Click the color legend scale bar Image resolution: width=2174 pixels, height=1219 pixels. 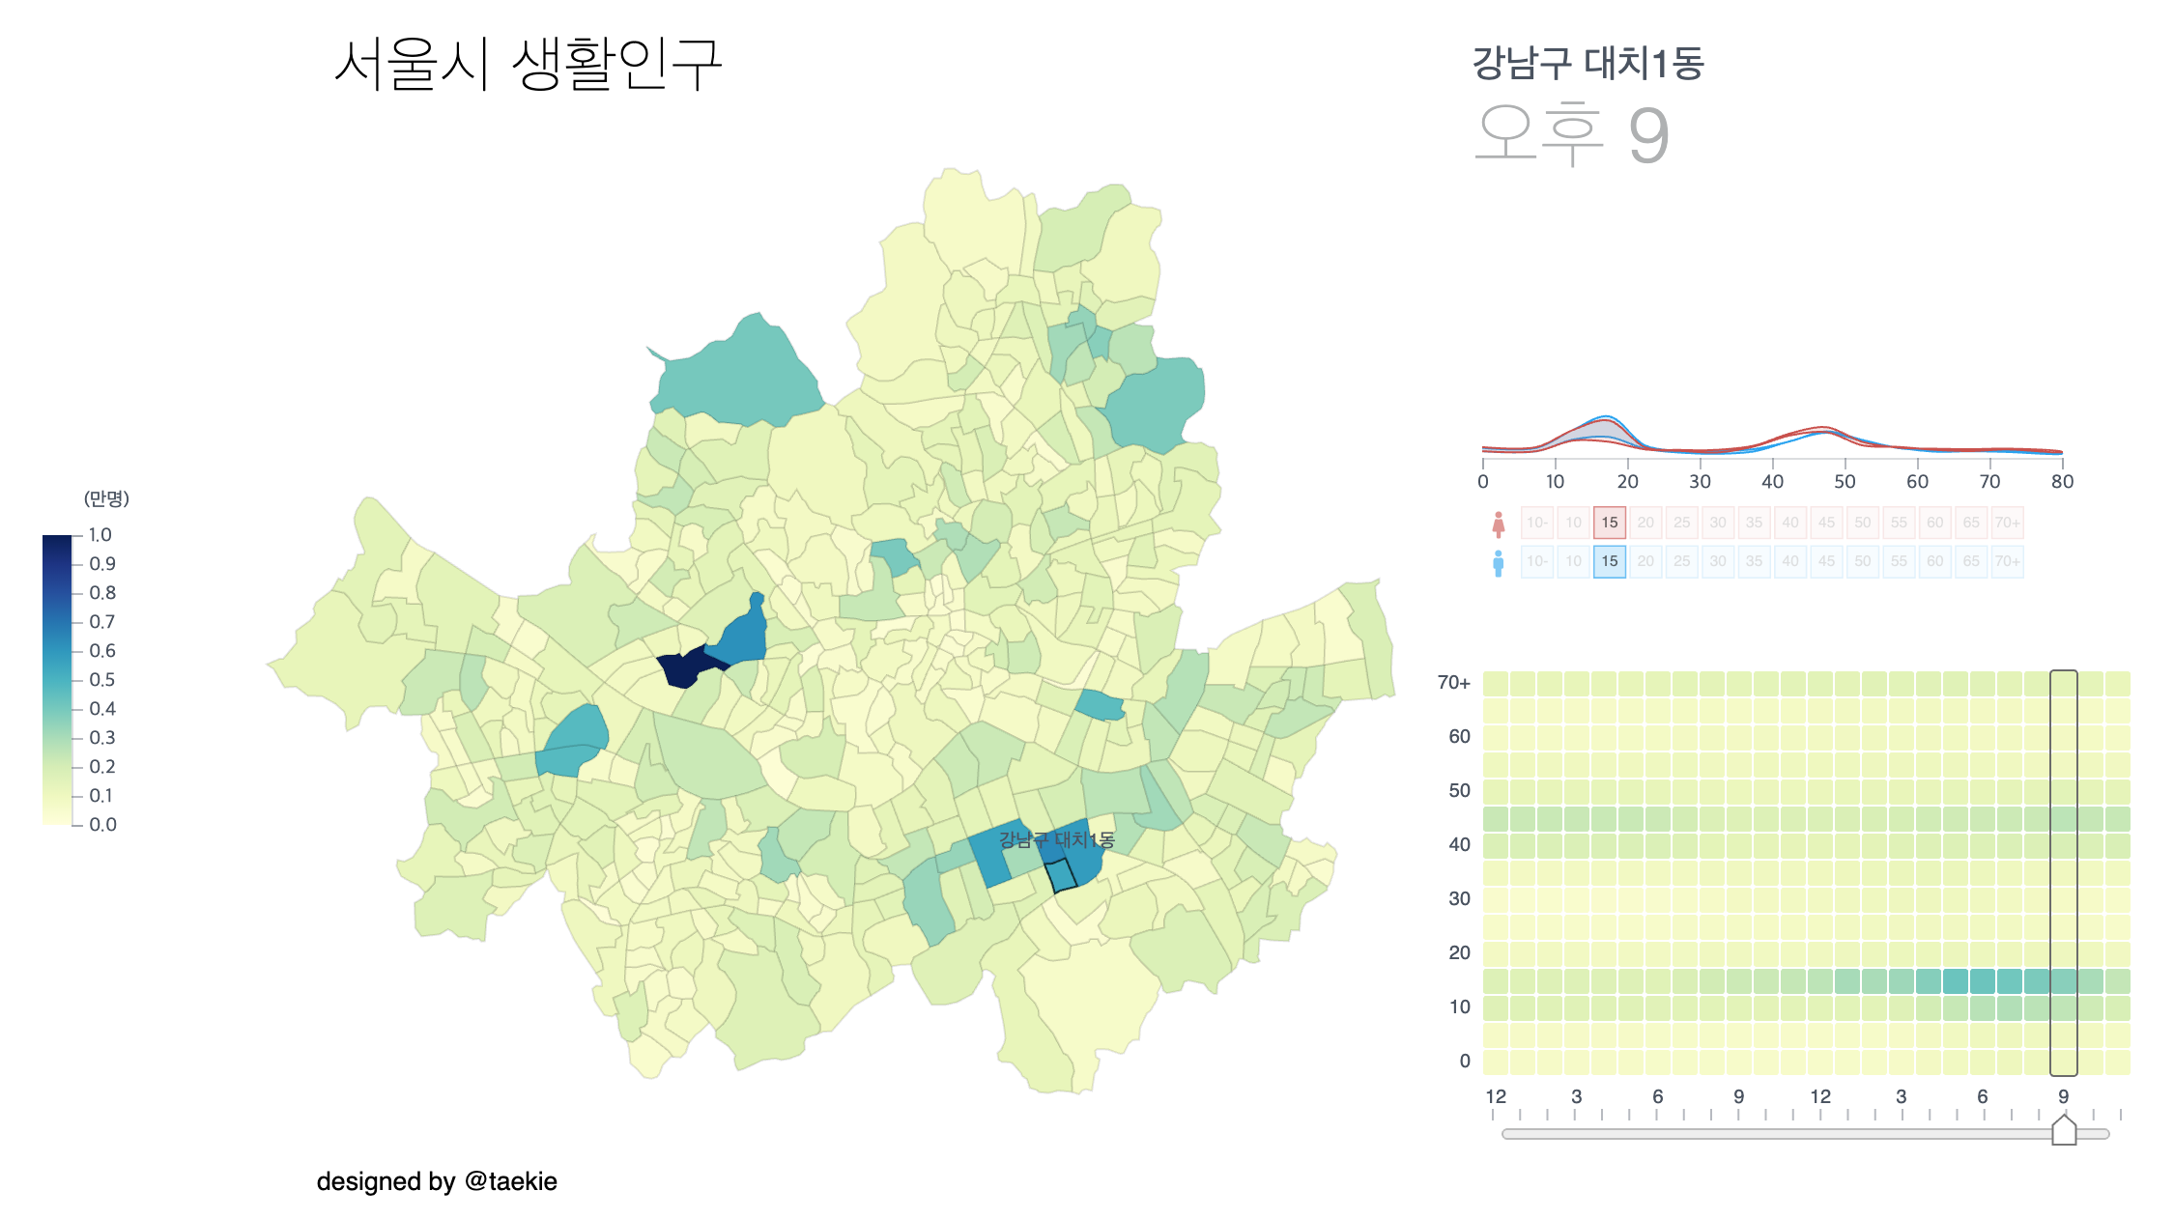pos(57,679)
